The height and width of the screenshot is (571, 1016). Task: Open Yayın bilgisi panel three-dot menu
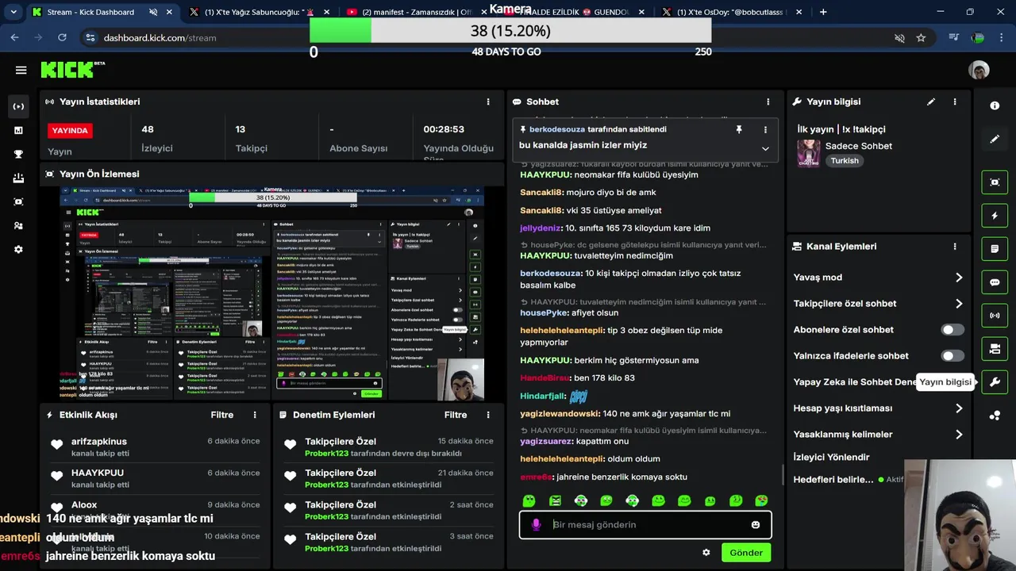point(955,102)
